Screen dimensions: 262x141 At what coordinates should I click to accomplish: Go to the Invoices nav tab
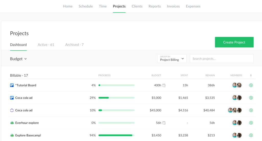(173, 6)
